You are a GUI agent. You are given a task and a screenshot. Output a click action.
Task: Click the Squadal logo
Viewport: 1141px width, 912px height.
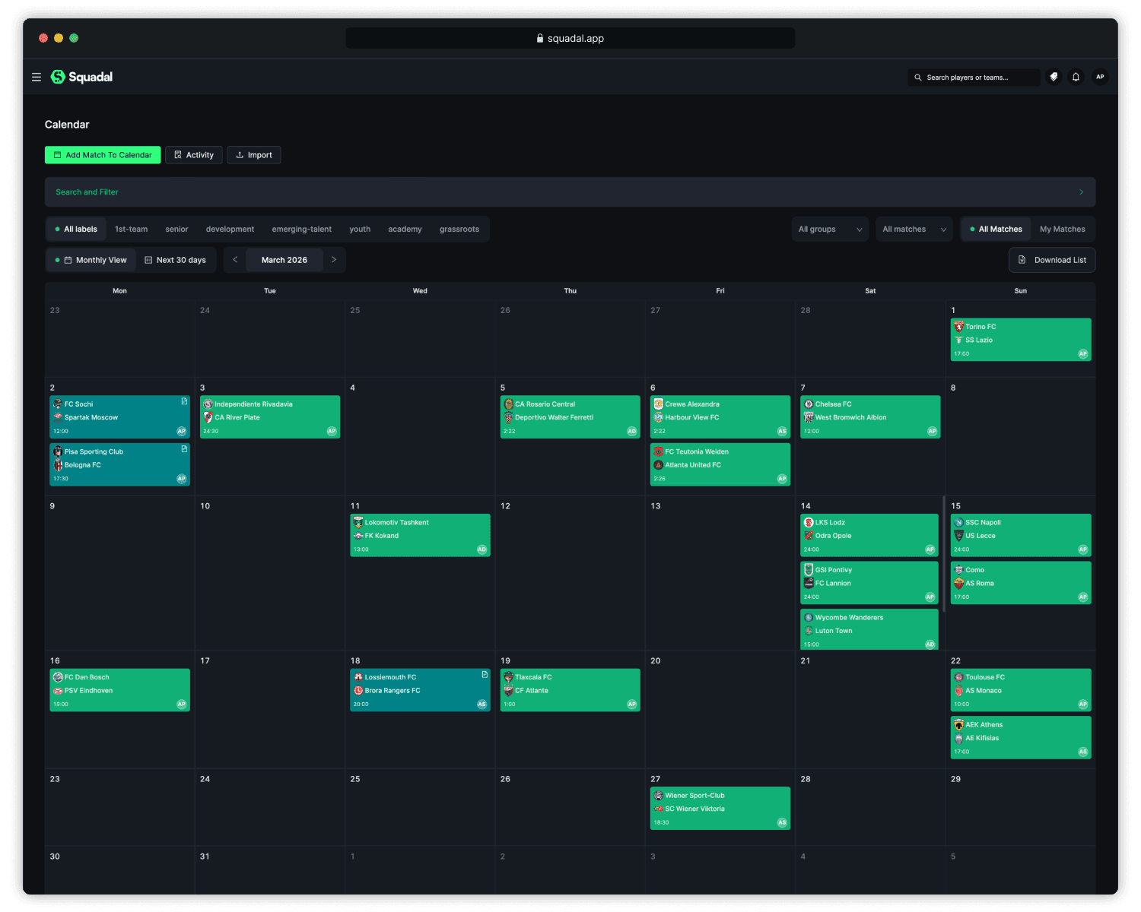click(81, 77)
